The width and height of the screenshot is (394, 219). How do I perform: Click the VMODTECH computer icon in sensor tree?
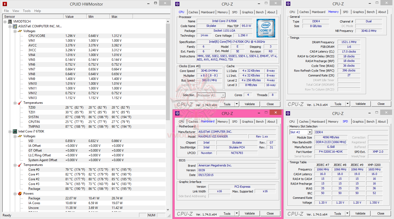click(x=10, y=22)
